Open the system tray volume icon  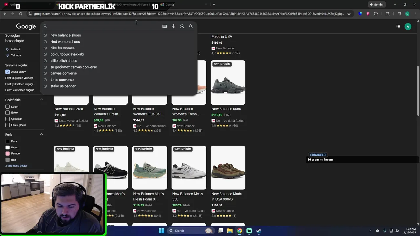(x=397, y=231)
